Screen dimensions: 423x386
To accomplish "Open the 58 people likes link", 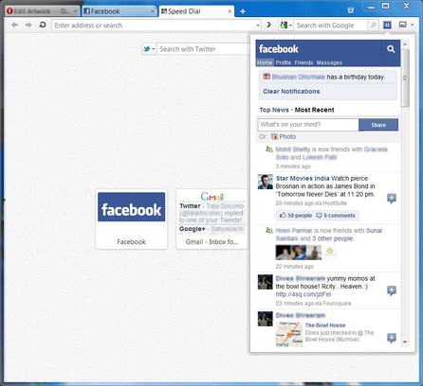I will coord(300,216).
